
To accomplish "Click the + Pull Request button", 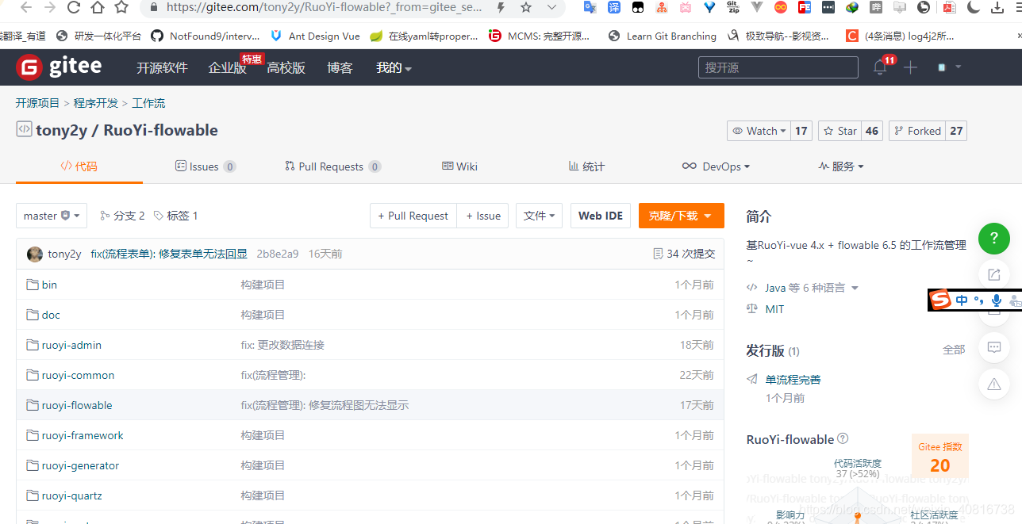I will point(413,216).
